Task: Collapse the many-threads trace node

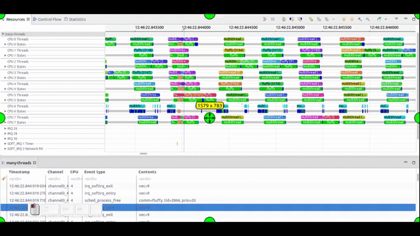Action: tap(2, 34)
